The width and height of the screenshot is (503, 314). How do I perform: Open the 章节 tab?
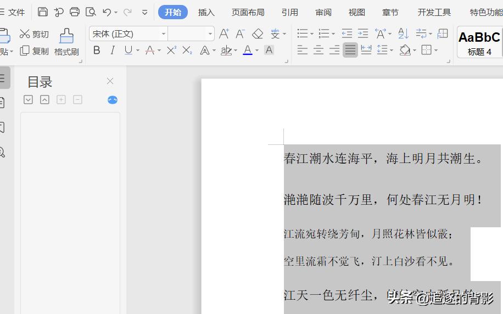point(390,13)
